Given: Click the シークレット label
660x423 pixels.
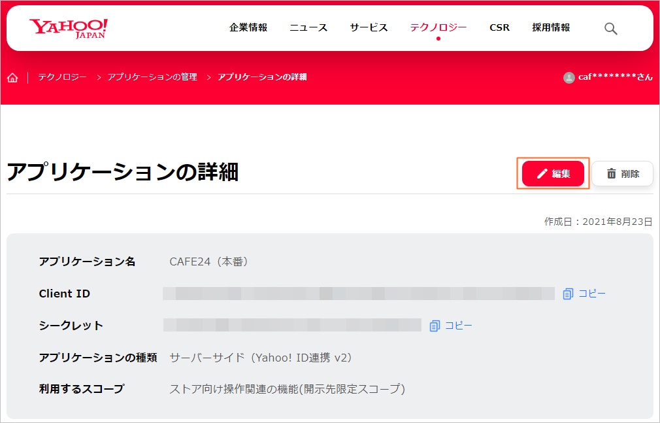Looking at the screenshot, I should [x=71, y=325].
